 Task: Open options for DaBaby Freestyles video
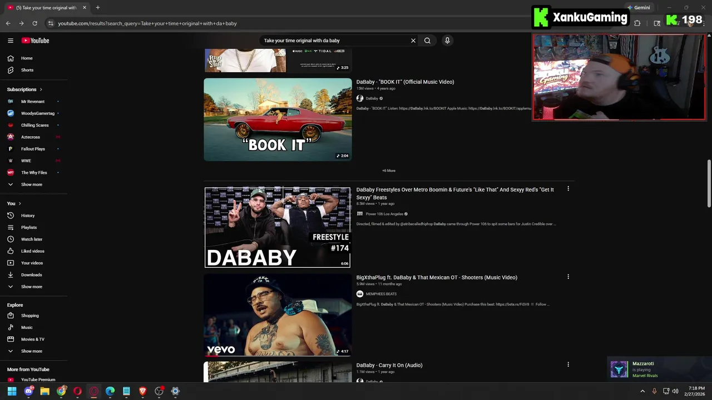(x=568, y=189)
